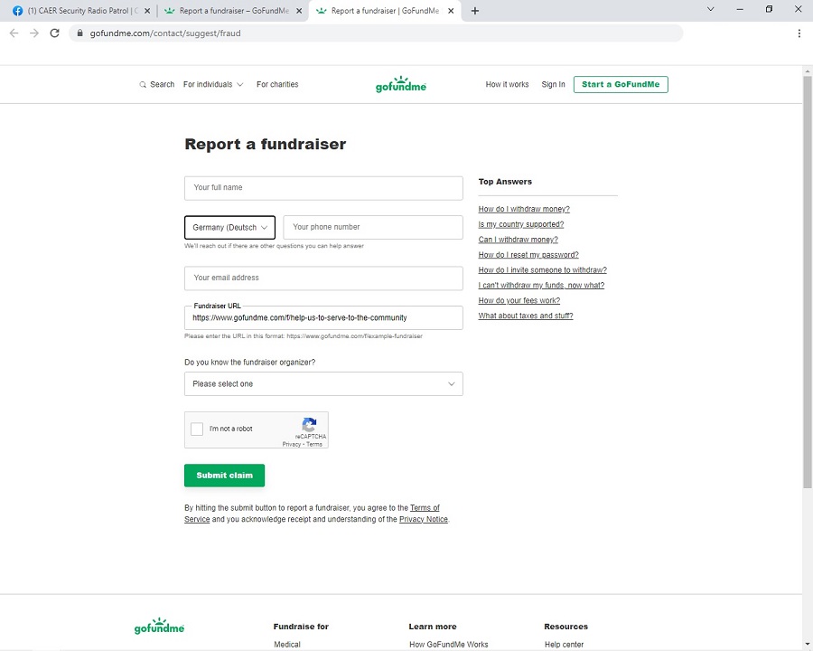Open How do I withdraw money? link
The image size is (813, 651).
point(524,209)
